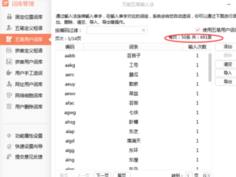Select 五笔用户词库 in the sidebar
The width and height of the screenshot is (236, 177).
[26, 39]
